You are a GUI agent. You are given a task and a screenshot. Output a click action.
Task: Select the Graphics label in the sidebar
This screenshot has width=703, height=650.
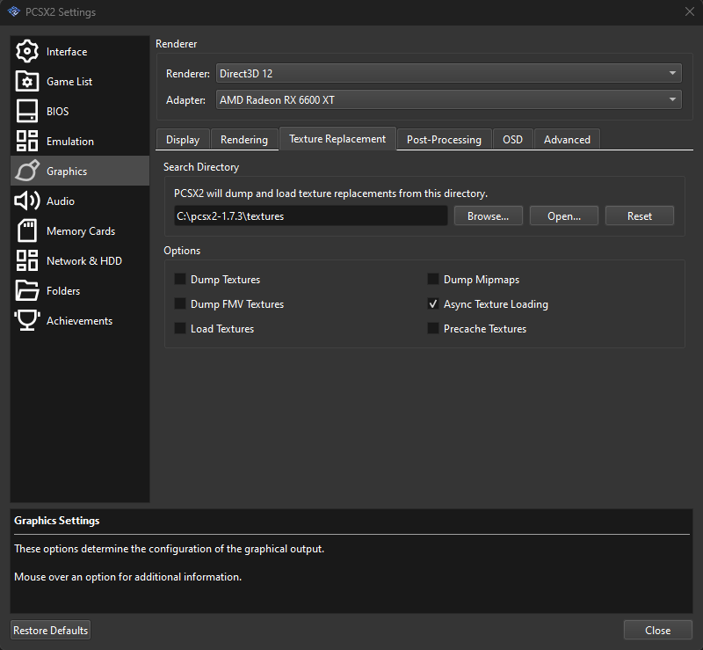tap(67, 171)
